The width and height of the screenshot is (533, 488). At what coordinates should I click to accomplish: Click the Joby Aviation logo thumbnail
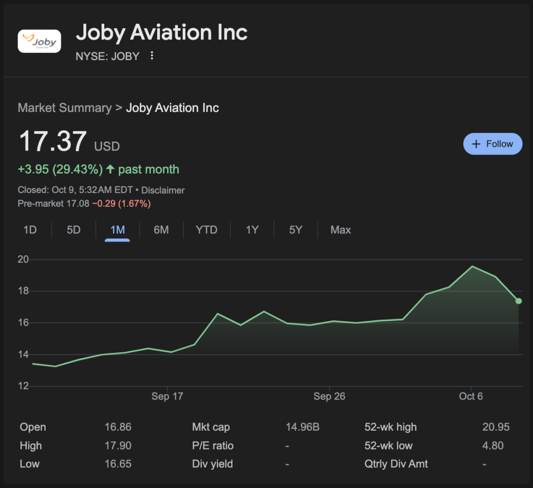(x=39, y=41)
